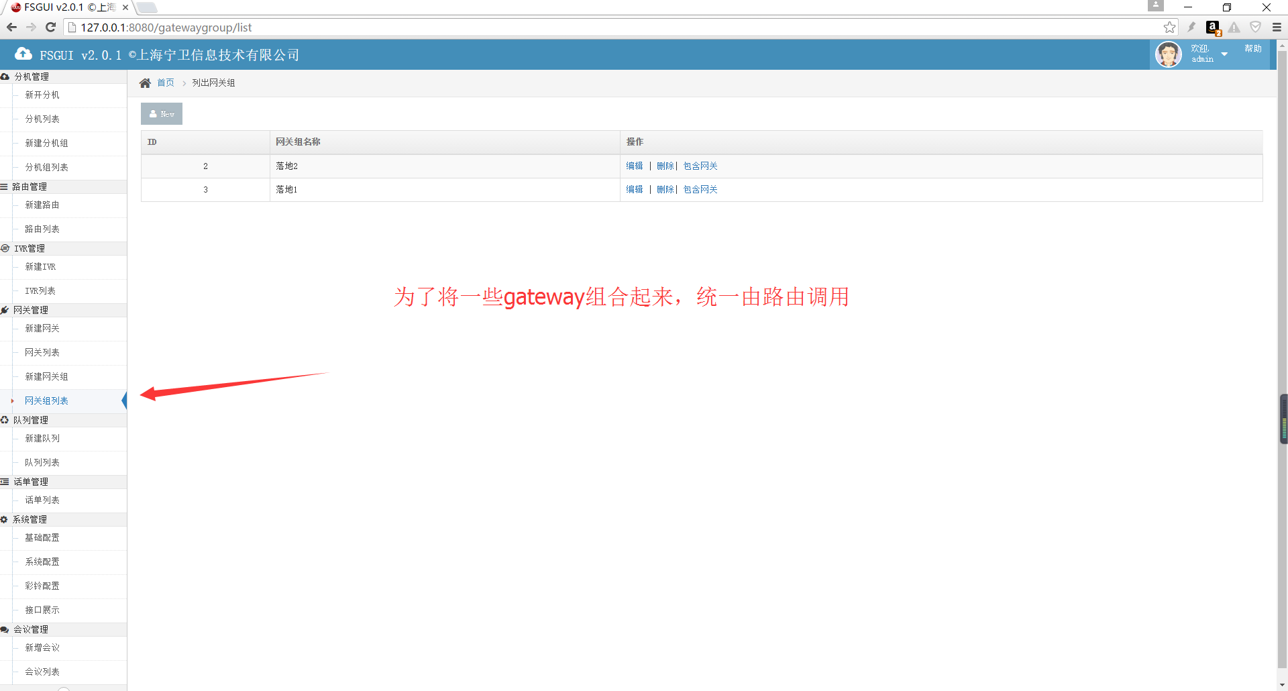Bookmark page with the star icon
Screen dimensions: 1288x691
click(1169, 28)
